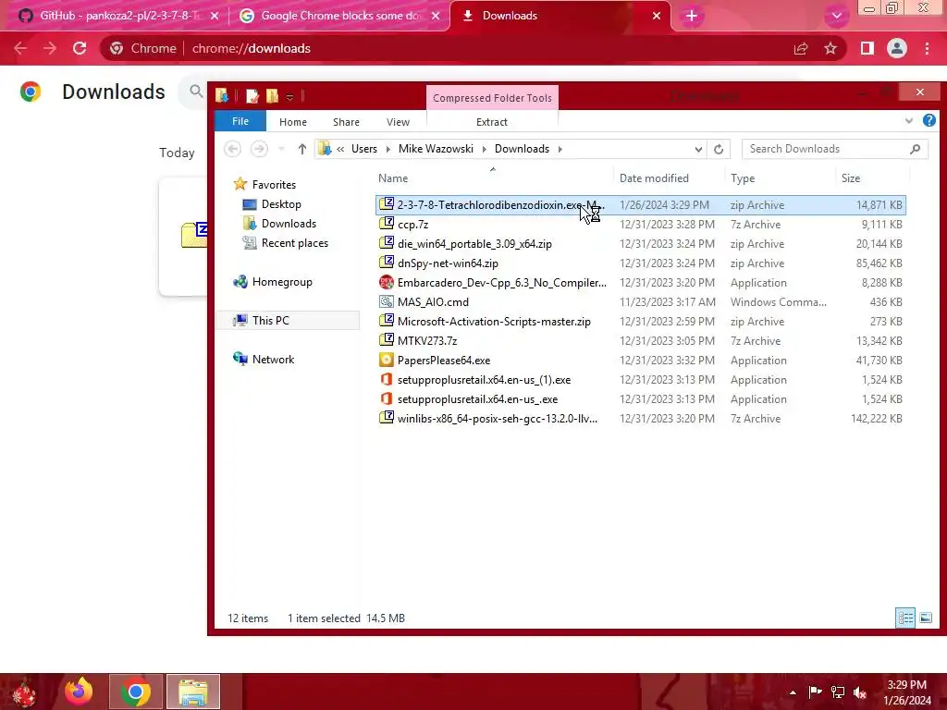Switch to Details view in status bar
The width and height of the screenshot is (947, 710).
point(905,618)
